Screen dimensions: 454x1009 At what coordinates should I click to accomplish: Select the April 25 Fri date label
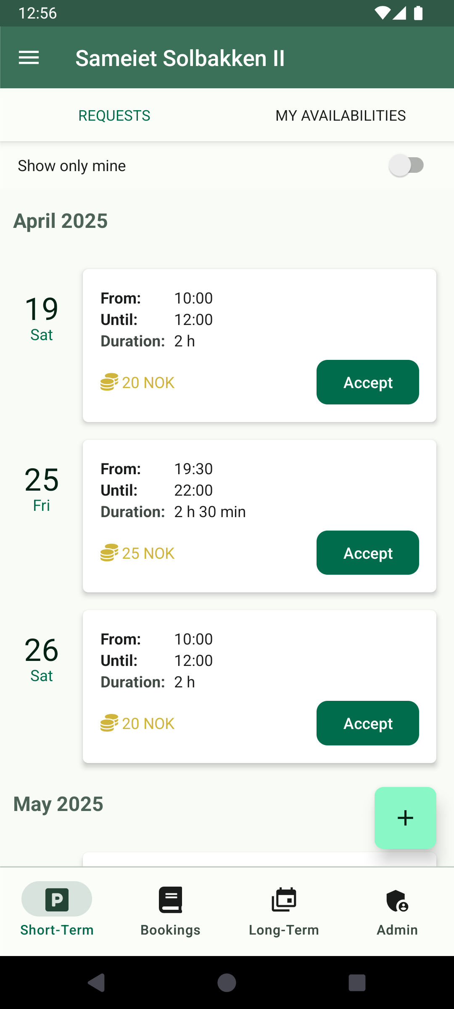42,489
